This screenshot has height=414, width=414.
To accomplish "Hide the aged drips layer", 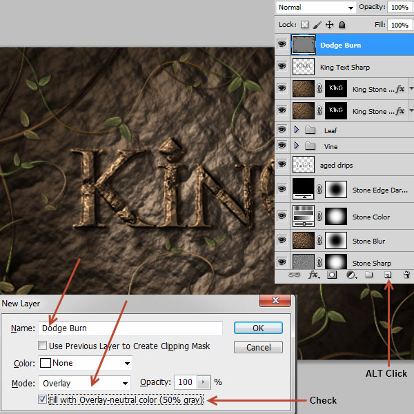I will pyautogui.click(x=282, y=164).
